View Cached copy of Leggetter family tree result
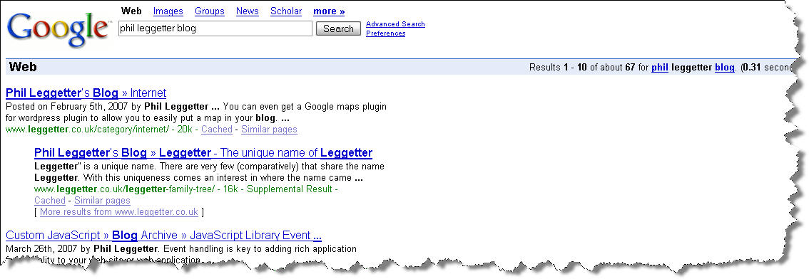The height and width of the screenshot is (279, 809). (50, 201)
